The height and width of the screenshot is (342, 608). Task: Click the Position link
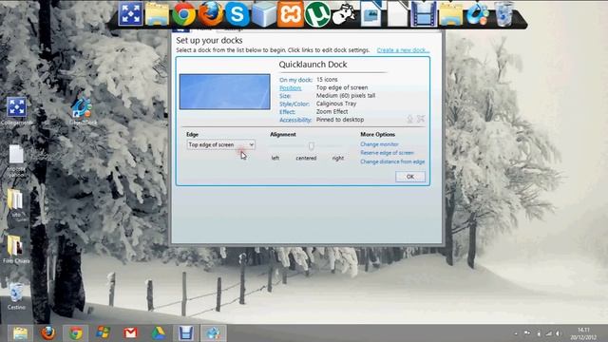(290, 88)
